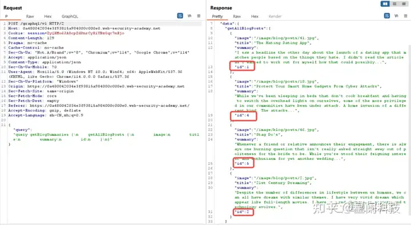Click the Referer header line
The width and height of the screenshot is (411, 225).
point(99,106)
